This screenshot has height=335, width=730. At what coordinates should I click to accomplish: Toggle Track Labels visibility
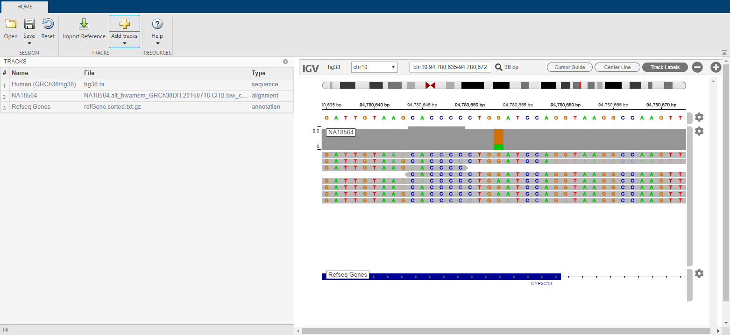pos(665,67)
